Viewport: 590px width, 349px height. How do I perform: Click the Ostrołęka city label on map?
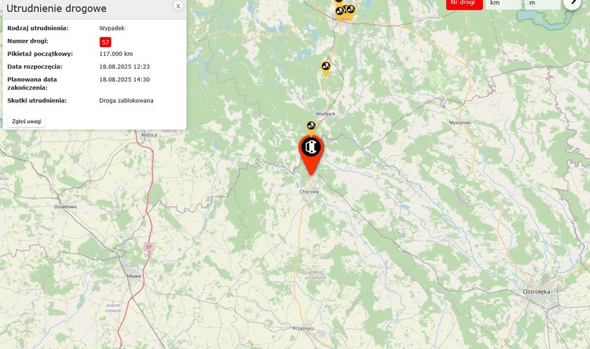click(537, 292)
